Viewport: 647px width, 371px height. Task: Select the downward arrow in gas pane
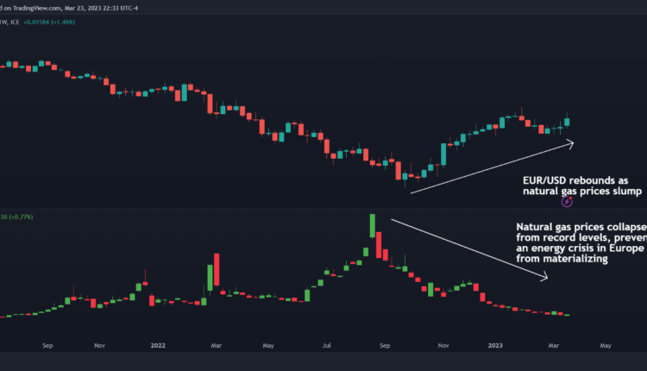(x=470, y=248)
